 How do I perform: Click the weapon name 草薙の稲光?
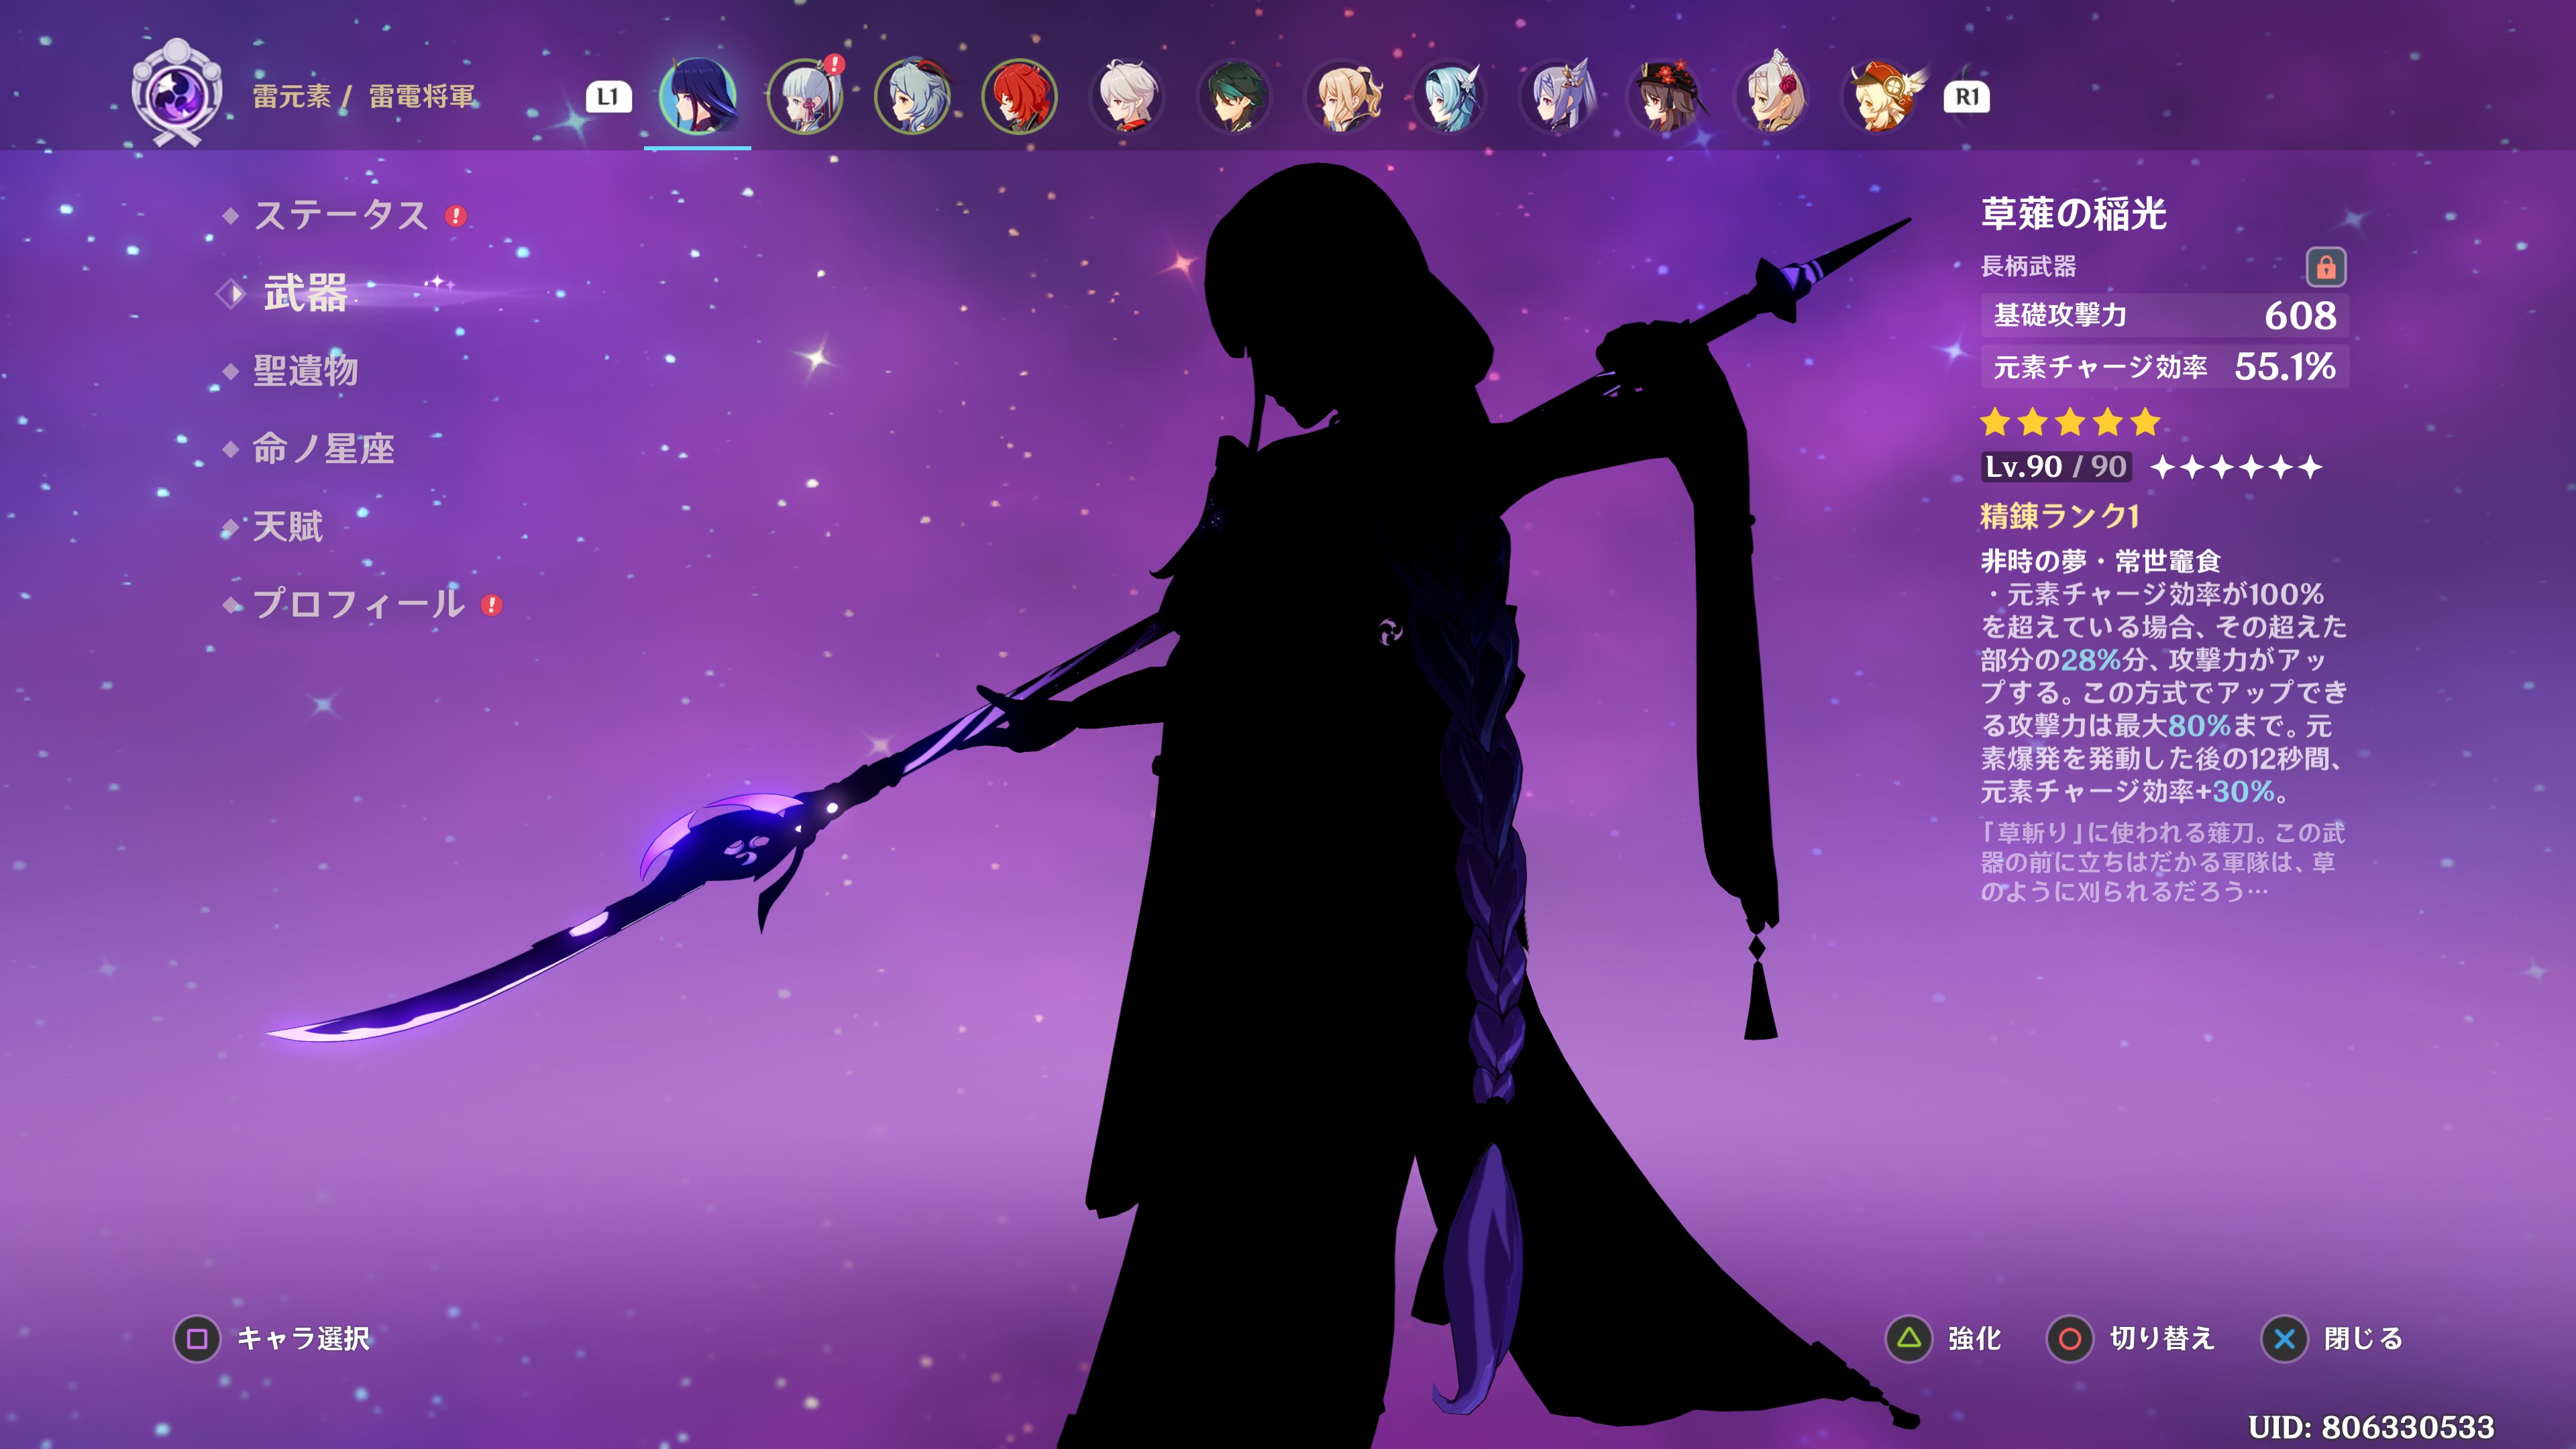coord(2073,213)
